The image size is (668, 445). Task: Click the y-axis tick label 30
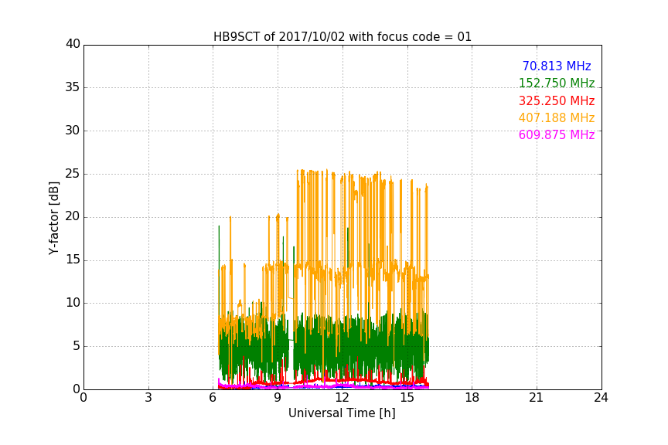[73, 131]
